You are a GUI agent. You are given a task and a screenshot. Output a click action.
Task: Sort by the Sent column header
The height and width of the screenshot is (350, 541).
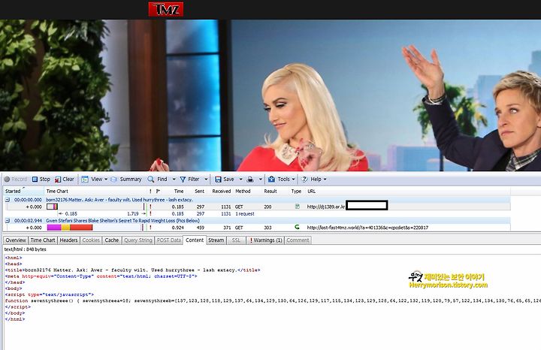(x=199, y=191)
